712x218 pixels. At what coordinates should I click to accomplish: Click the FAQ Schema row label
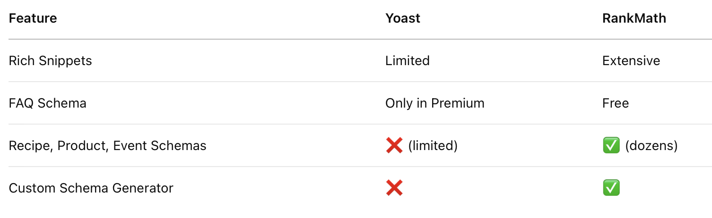48,103
